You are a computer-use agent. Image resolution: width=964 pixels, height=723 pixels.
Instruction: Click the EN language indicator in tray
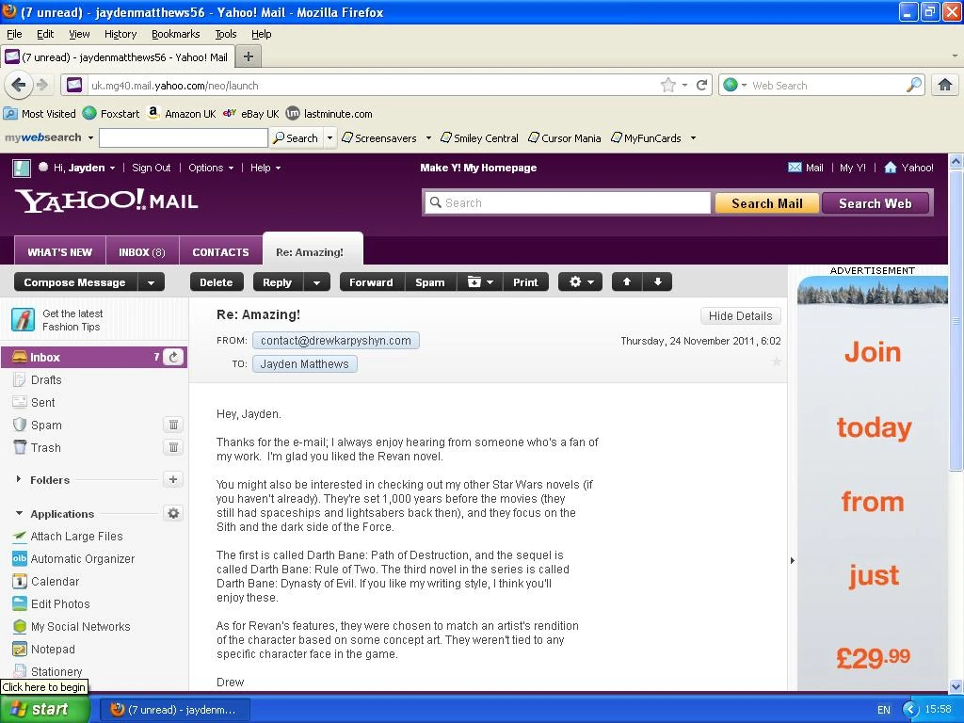click(x=883, y=710)
